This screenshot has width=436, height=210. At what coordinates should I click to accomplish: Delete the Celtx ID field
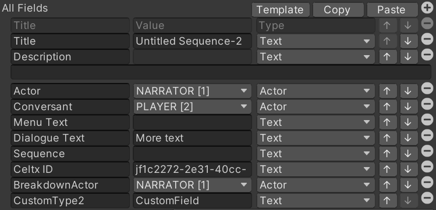pos(427,167)
